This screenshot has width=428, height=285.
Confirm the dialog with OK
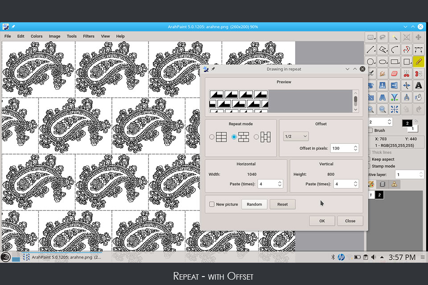coord(322,221)
